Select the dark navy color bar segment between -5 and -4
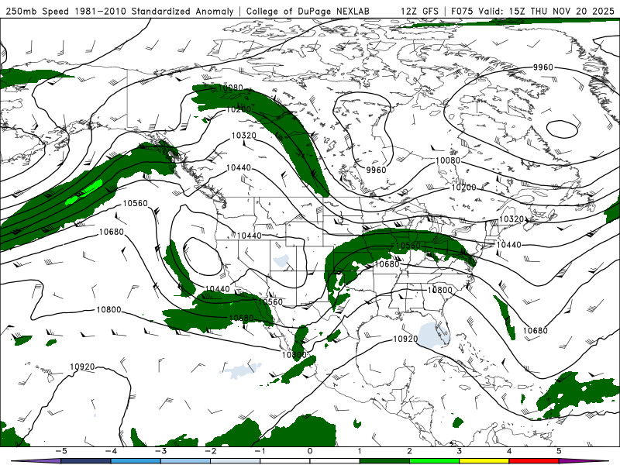The image size is (620, 465). (86, 461)
